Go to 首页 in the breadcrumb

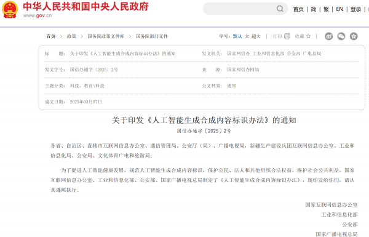coord(51,36)
